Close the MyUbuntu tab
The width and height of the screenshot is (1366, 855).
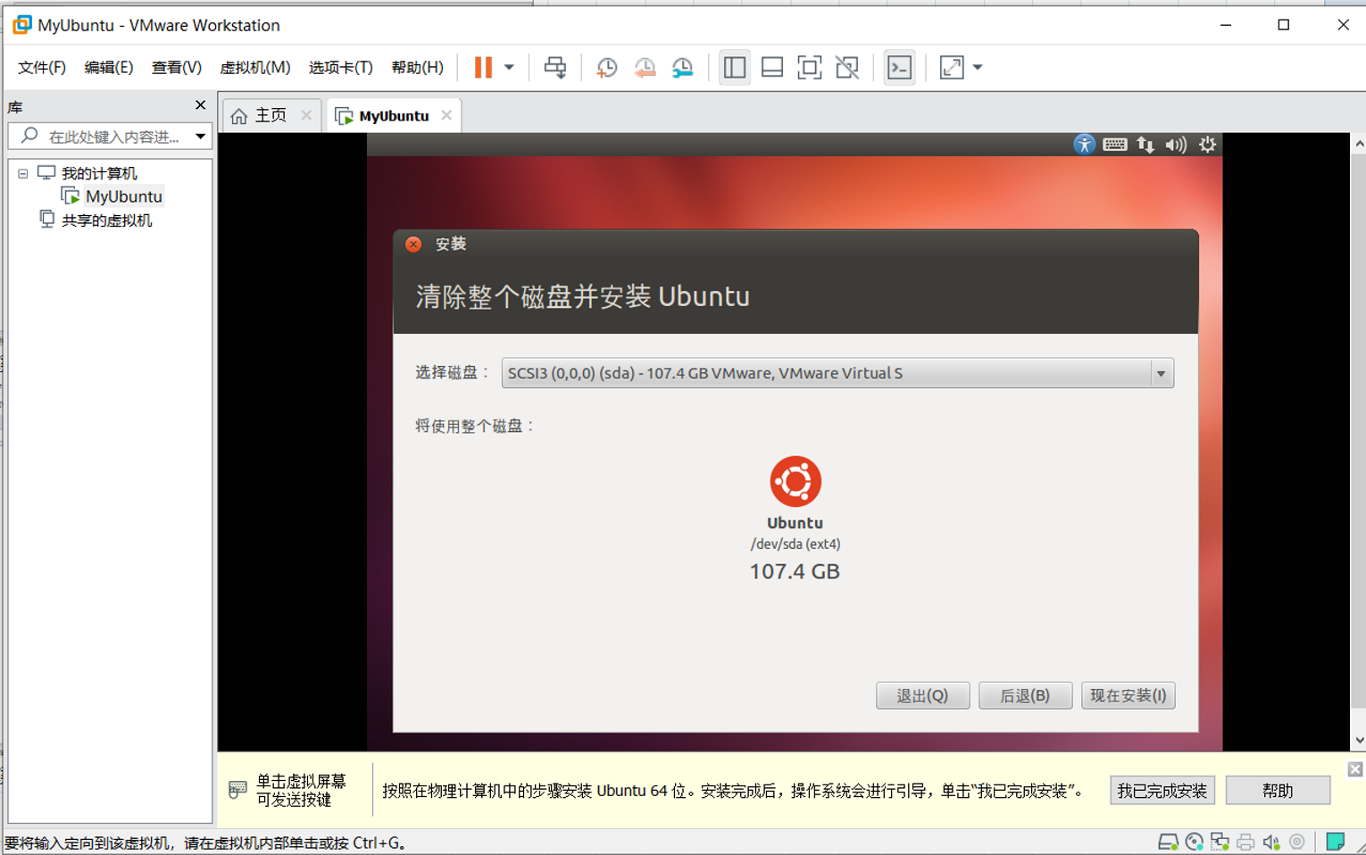coord(446,115)
